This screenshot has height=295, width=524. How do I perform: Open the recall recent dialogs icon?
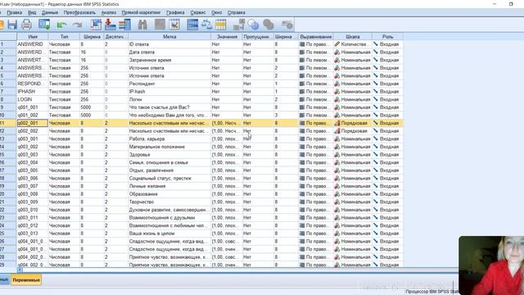[44, 25]
